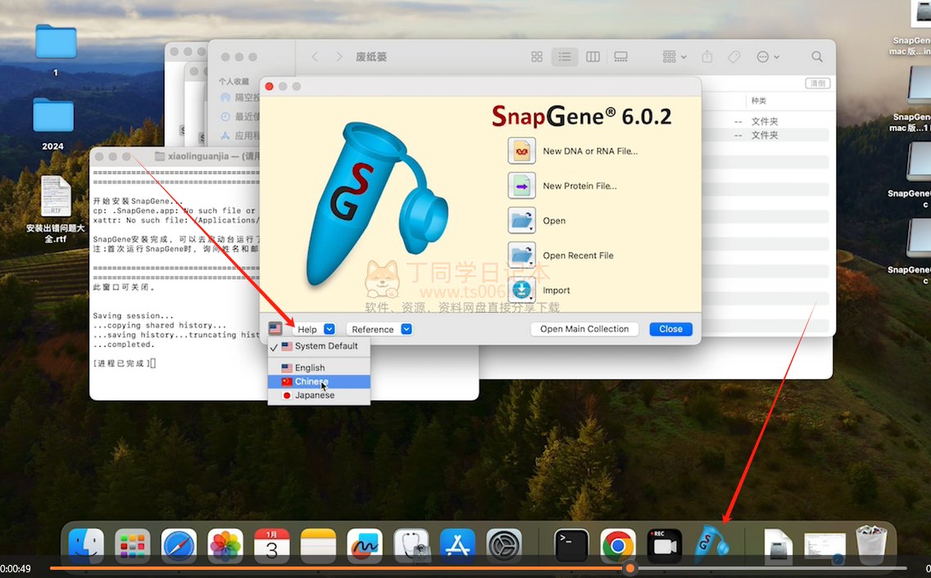This screenshot has height=578, width=931.
Task: Select Japanese in the language list
Action: [x=315, y=395]
